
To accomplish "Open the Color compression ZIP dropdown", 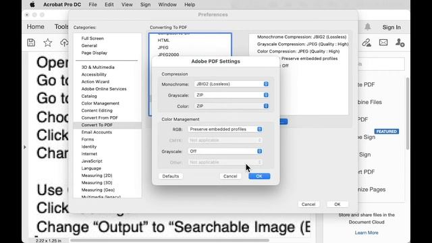I will click(x=232, y=106).
